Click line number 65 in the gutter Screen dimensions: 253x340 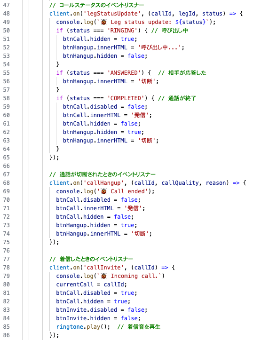coord(7,157)
